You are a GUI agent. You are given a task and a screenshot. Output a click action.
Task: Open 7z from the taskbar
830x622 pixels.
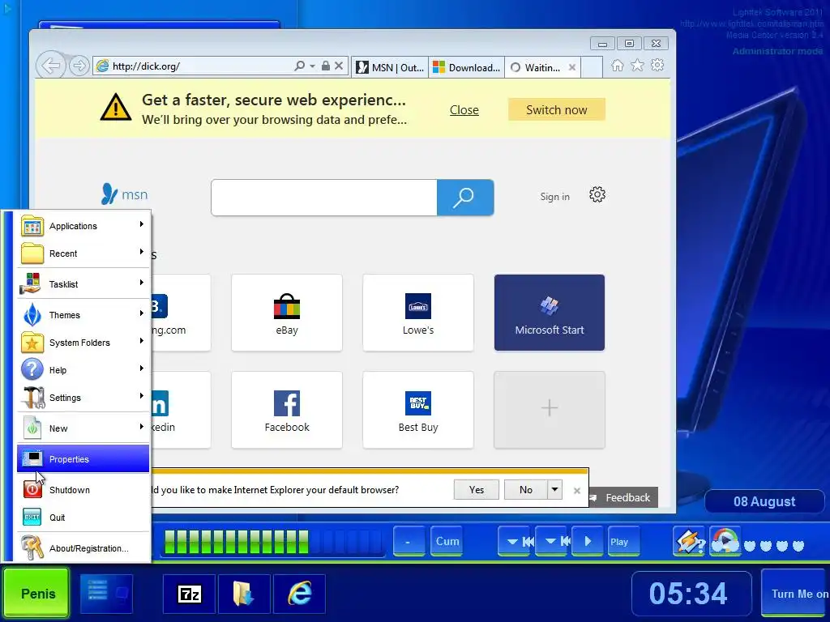(x=189, y=594)
